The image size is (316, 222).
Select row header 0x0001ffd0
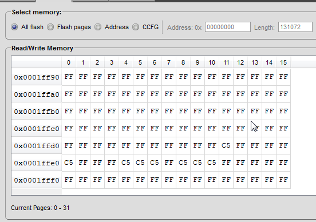[x=37, y=146]
